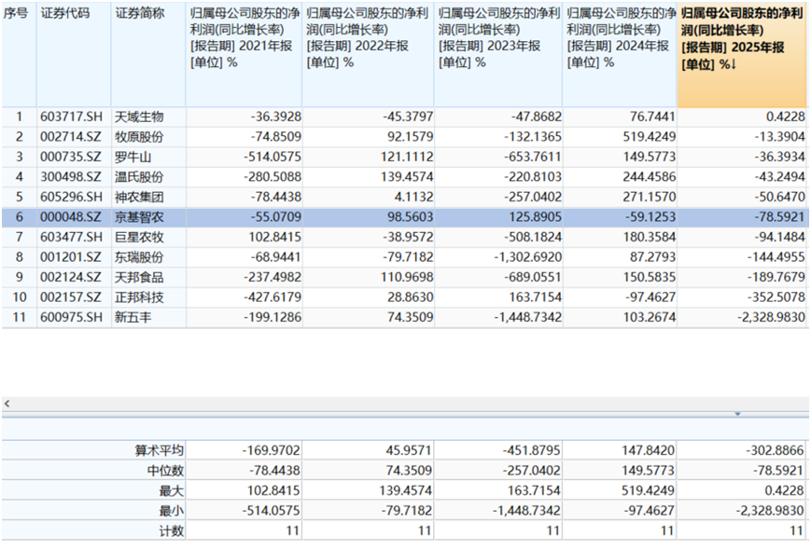
Task: Select the highlighted 京基智农 row name
Action: coord(139,217)
